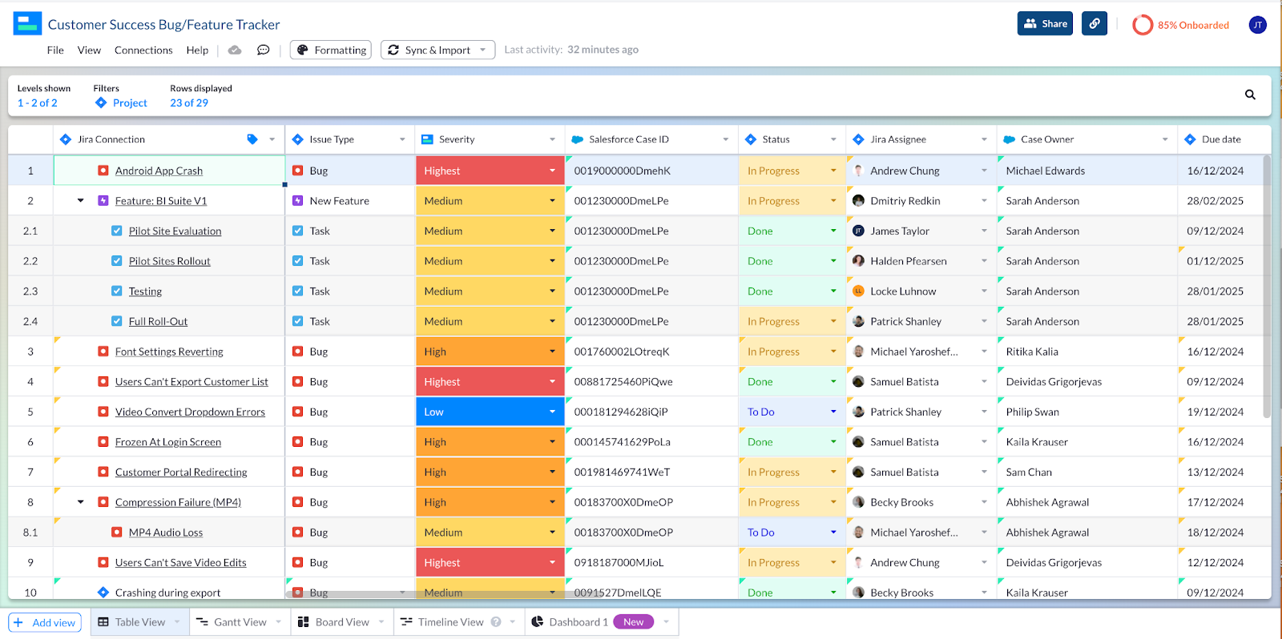
Task: Open the Table View tab dropdown arrow
Action: click(x=177, y=622)
